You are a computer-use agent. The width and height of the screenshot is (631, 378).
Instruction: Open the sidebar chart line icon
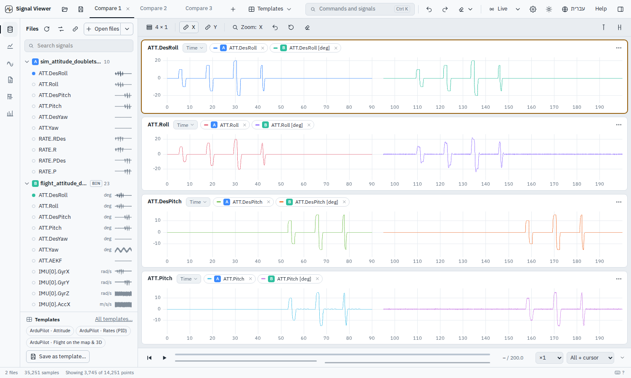(10, 46)
